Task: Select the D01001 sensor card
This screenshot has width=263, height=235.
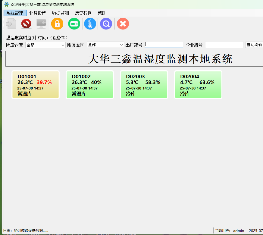Action: [36, 85]
